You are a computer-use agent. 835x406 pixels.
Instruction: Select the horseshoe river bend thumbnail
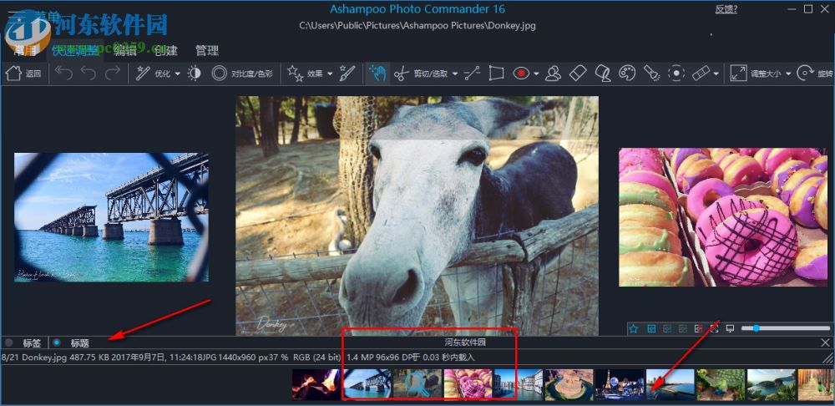(x=569, y=384)
